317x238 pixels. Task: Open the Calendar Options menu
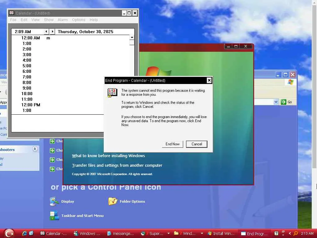[79, 20]
